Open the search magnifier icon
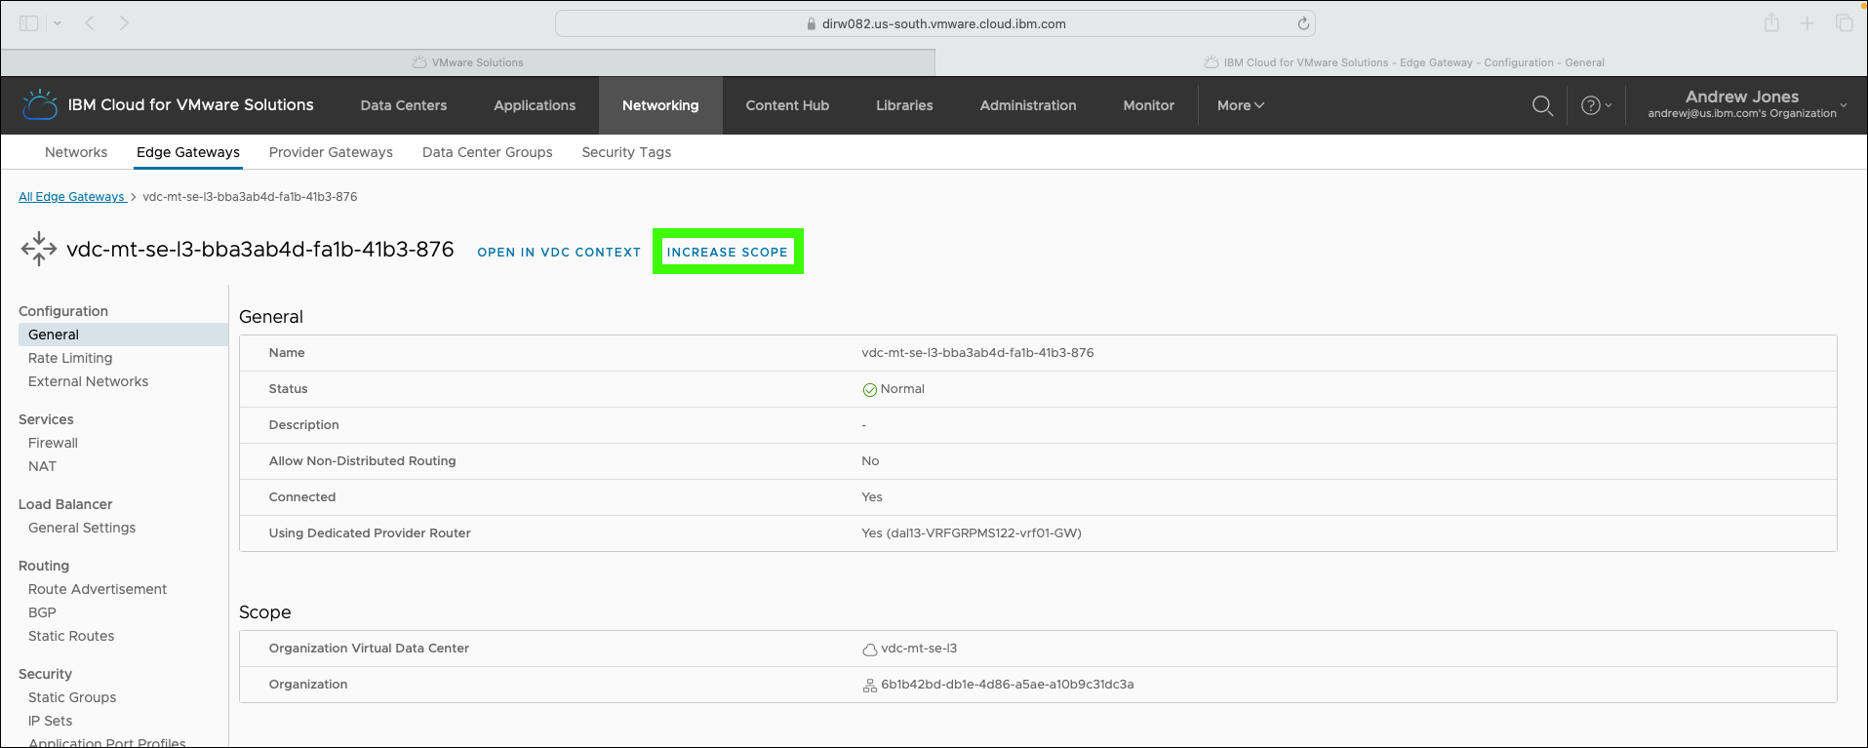 click(1542, 105)
